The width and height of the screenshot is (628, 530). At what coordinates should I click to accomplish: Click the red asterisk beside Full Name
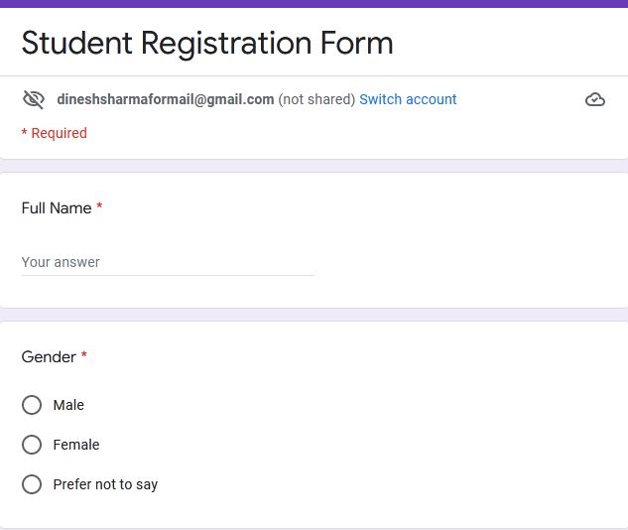99,206
